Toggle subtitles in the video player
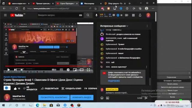 pos(61,70)
